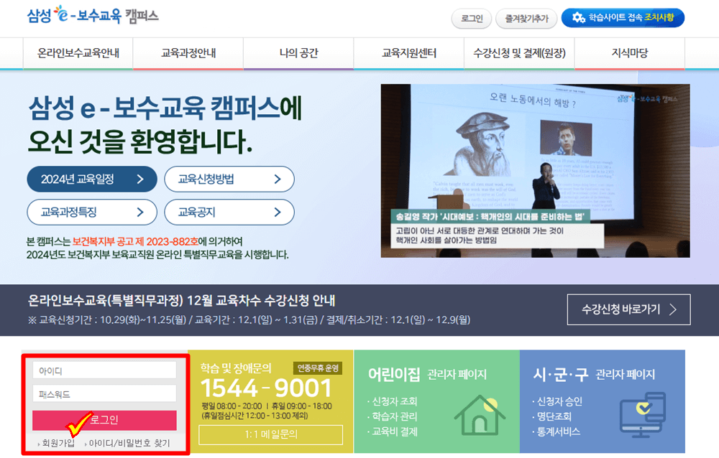Image resolution: width=719 pixels, height=458 pixels.
Task: Open 나의 공간 menu
Action: point(298,53)
